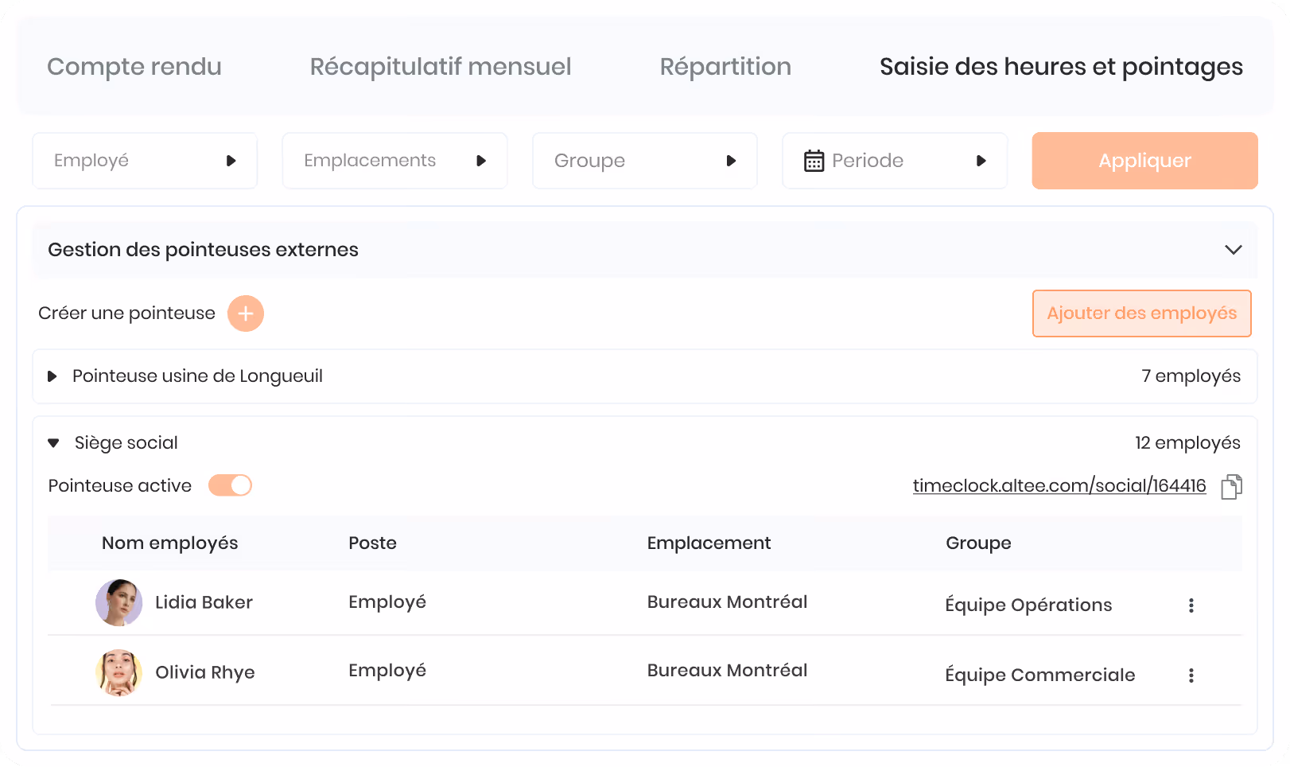Click Employé poste in Olivia Rhye's row
1290x767 pixels.
(387, 671)
